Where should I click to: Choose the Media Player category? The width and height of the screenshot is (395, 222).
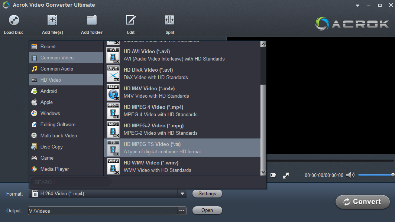tap(66, 169)
